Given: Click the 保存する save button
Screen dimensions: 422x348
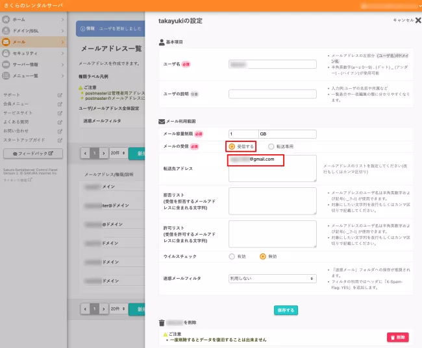Looking at the screenshot, I should tap(286, 310).
